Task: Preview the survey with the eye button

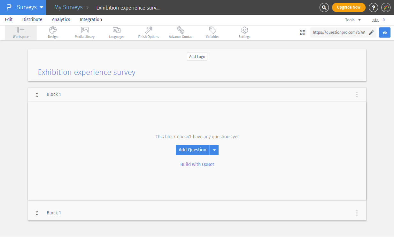Action: pyautogui.click(x=385, y=32)
